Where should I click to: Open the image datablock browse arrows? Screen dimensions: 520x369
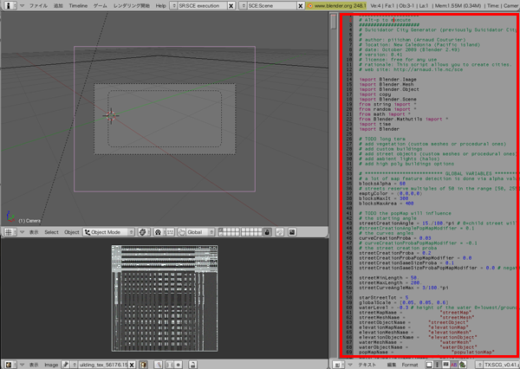coord(75,365)
